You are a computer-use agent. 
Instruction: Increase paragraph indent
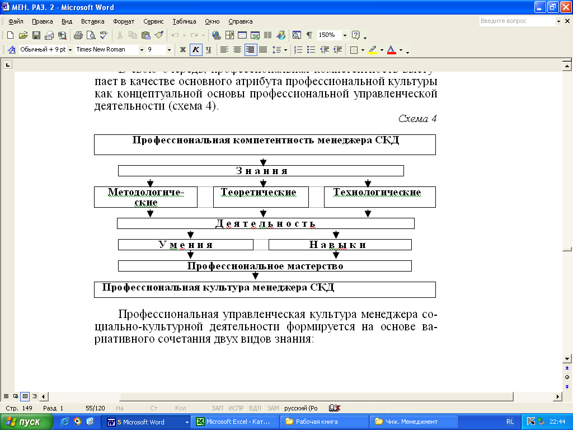[337, 50]
